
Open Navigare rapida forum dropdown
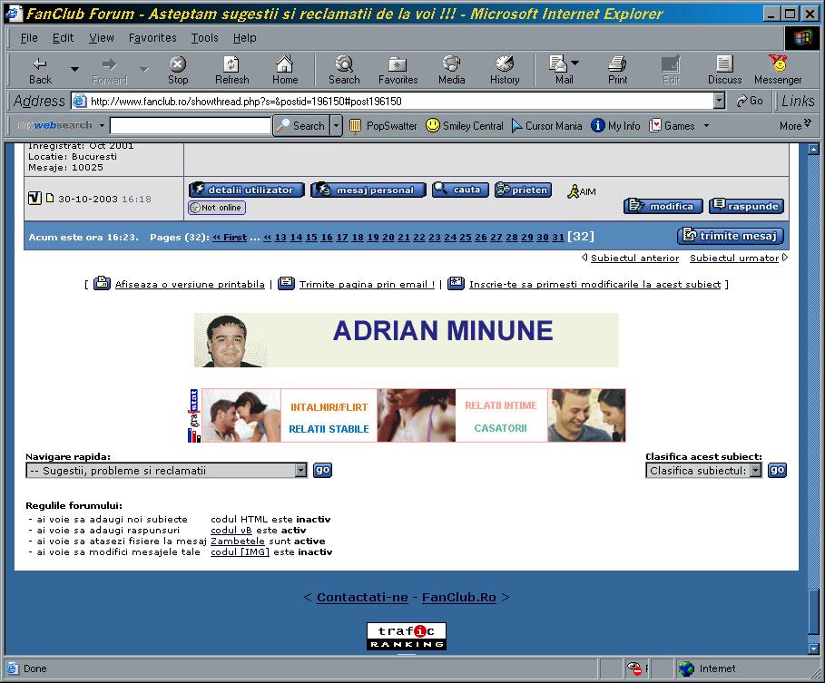pyautogui.click(x=300, y=470)
